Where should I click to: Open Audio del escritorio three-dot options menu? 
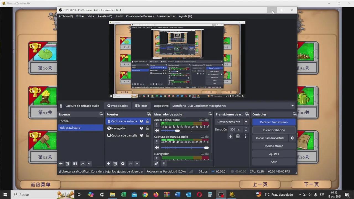point(157,125)
